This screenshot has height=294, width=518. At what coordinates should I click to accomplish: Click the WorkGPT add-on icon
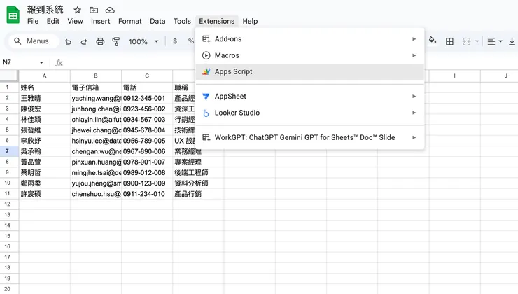click(x=206, y=137)
